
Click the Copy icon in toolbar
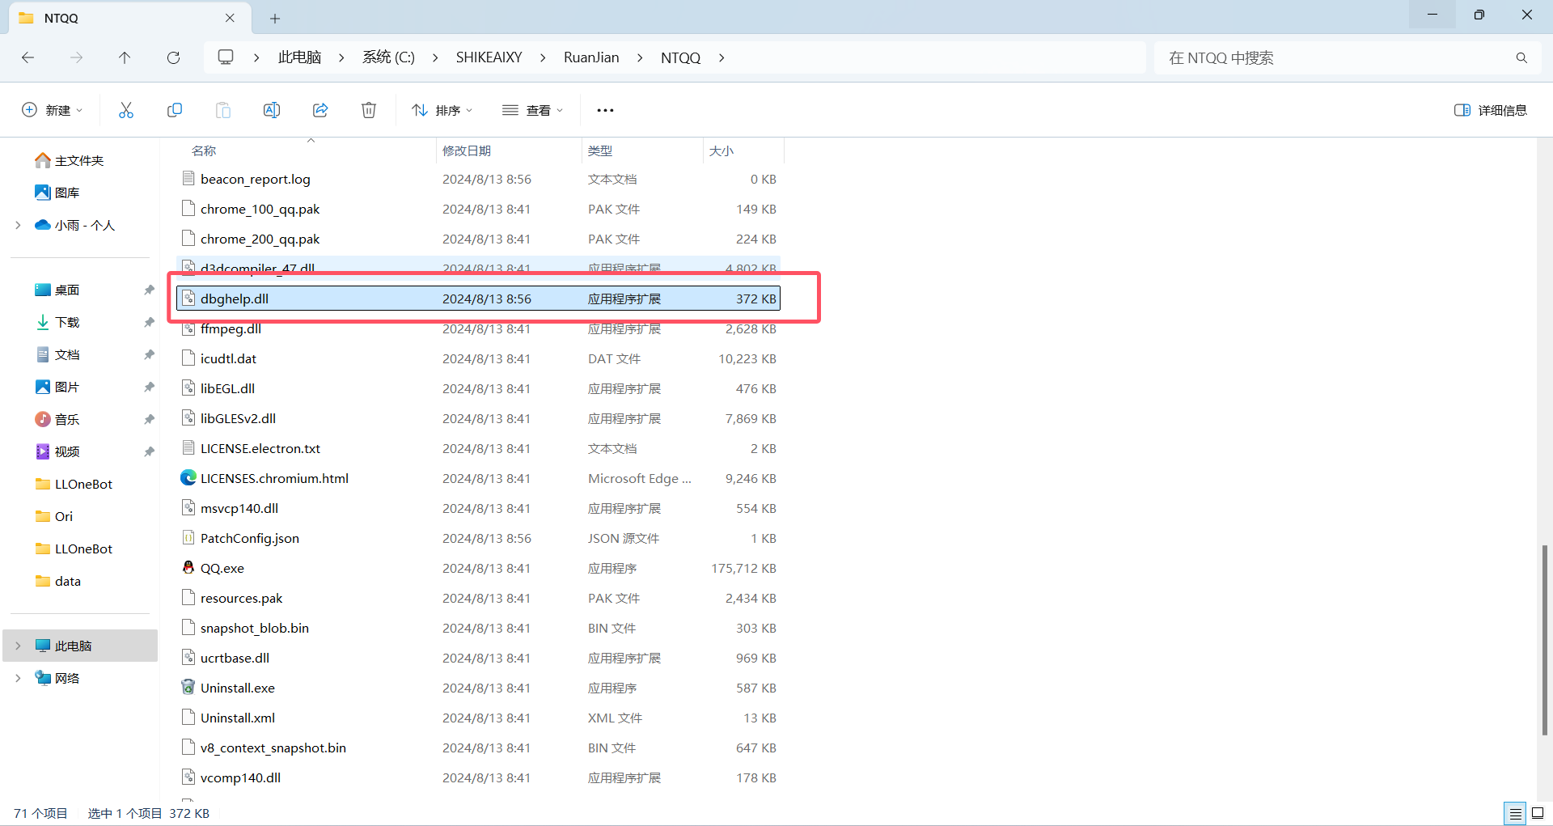pyautogui.click(x=175, y=110)
